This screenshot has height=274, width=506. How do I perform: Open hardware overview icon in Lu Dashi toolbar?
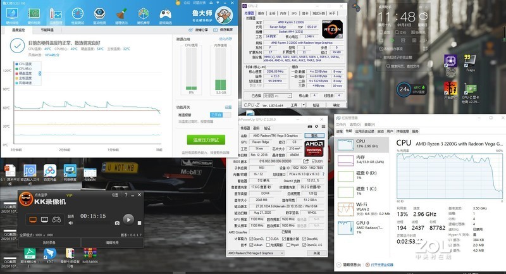(12, 14)
